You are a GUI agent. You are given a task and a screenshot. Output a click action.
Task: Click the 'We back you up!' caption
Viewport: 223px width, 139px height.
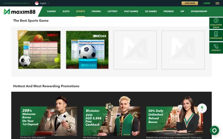pos(92,138)
